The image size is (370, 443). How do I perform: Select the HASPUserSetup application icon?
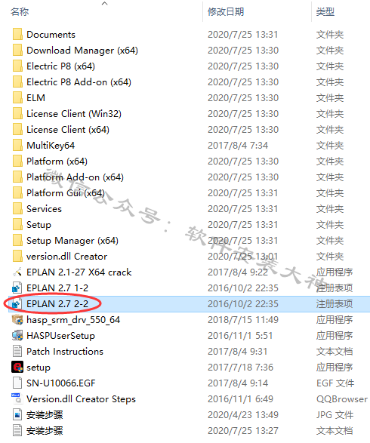pos(17,335)
